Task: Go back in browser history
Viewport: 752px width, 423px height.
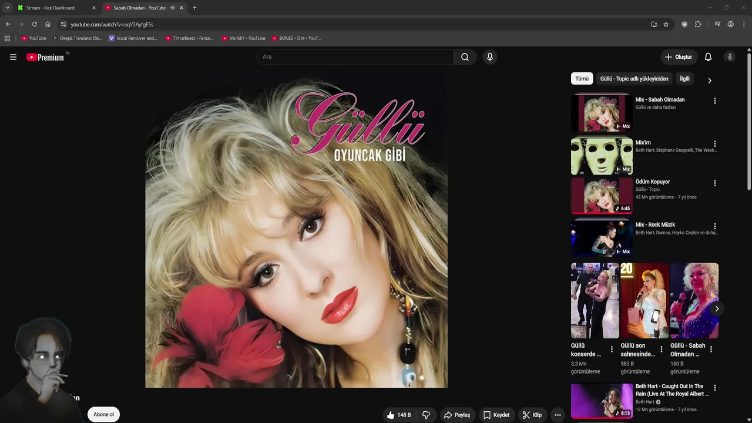Action: click(8, 24)
